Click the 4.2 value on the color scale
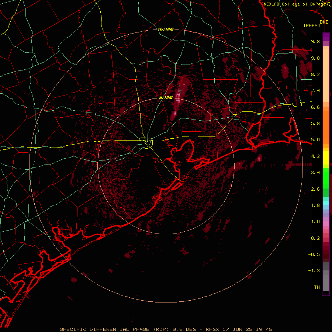Screen dimensions: 332x332 coord(315,156)
